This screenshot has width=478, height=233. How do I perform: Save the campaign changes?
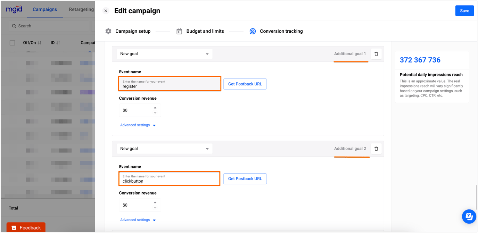(x=464, y=10)
